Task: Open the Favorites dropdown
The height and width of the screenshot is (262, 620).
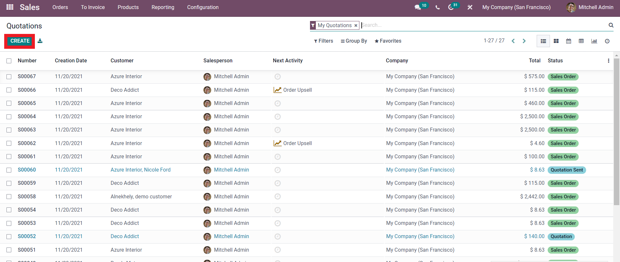Action: click(388, 41)
